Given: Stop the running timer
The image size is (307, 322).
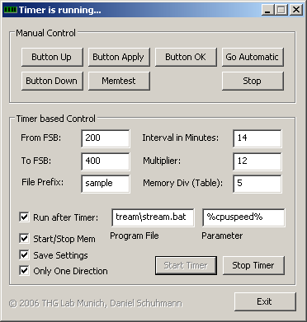Looking at the screenshot, I should pos(253,265).
